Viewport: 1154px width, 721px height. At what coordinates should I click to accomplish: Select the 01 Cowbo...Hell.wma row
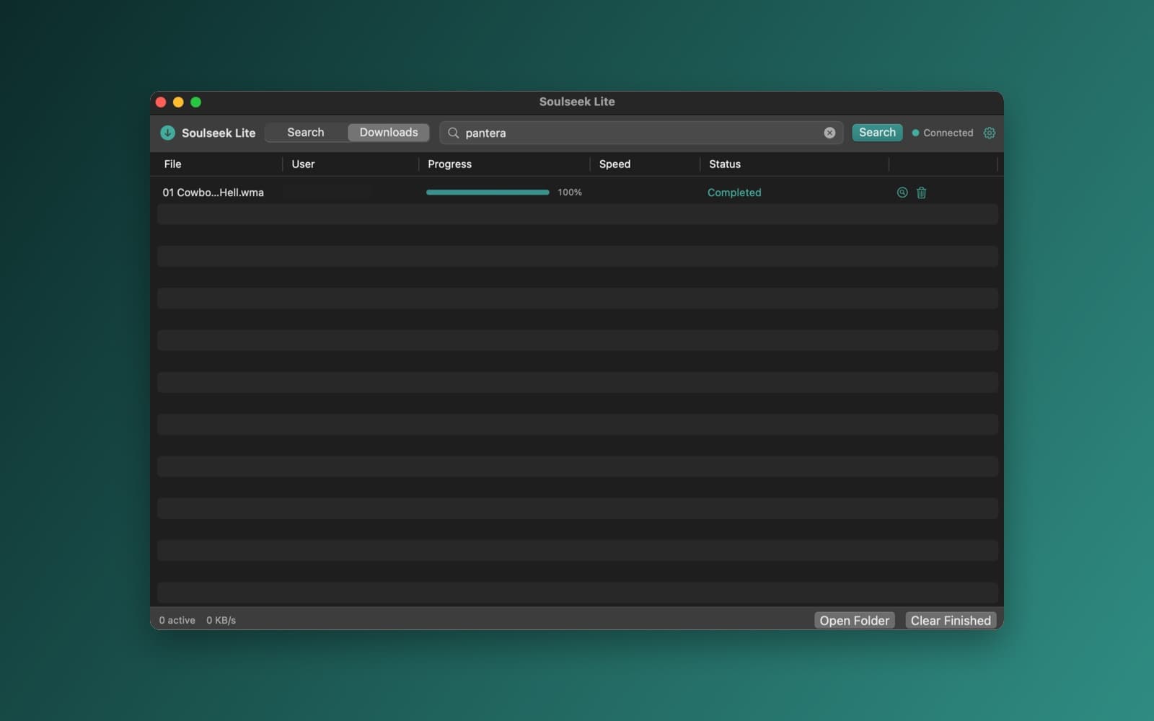pos(577,193)
